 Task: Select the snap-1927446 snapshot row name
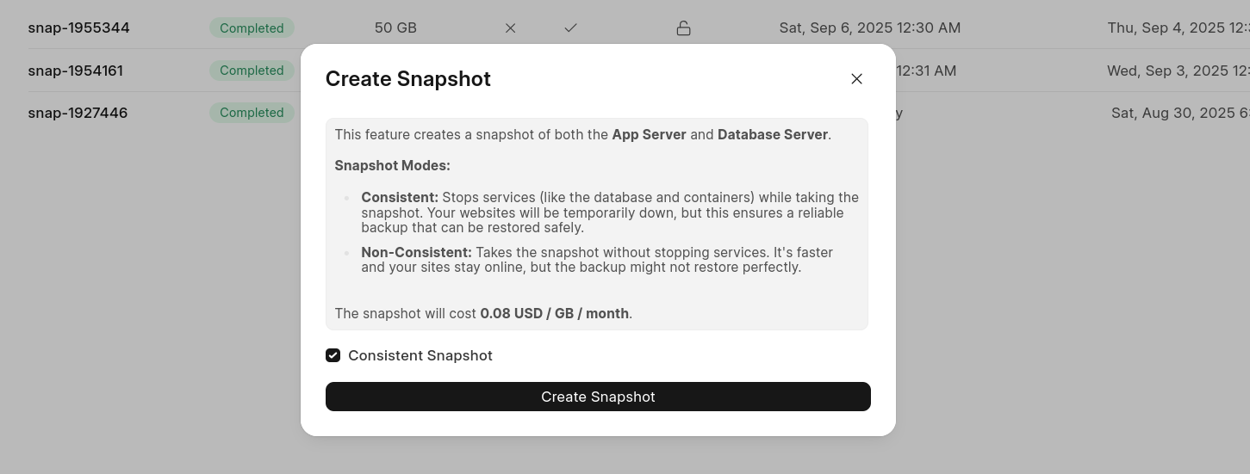pyautogui.click(x=78, y=113)
